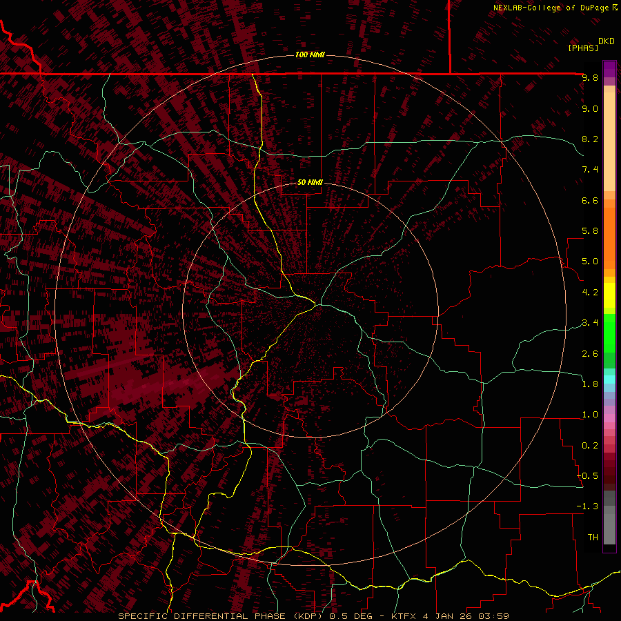Pick the pink segment of the color bar
The height and width of the screenshot is (621, 621).
(x=609, y=418)
